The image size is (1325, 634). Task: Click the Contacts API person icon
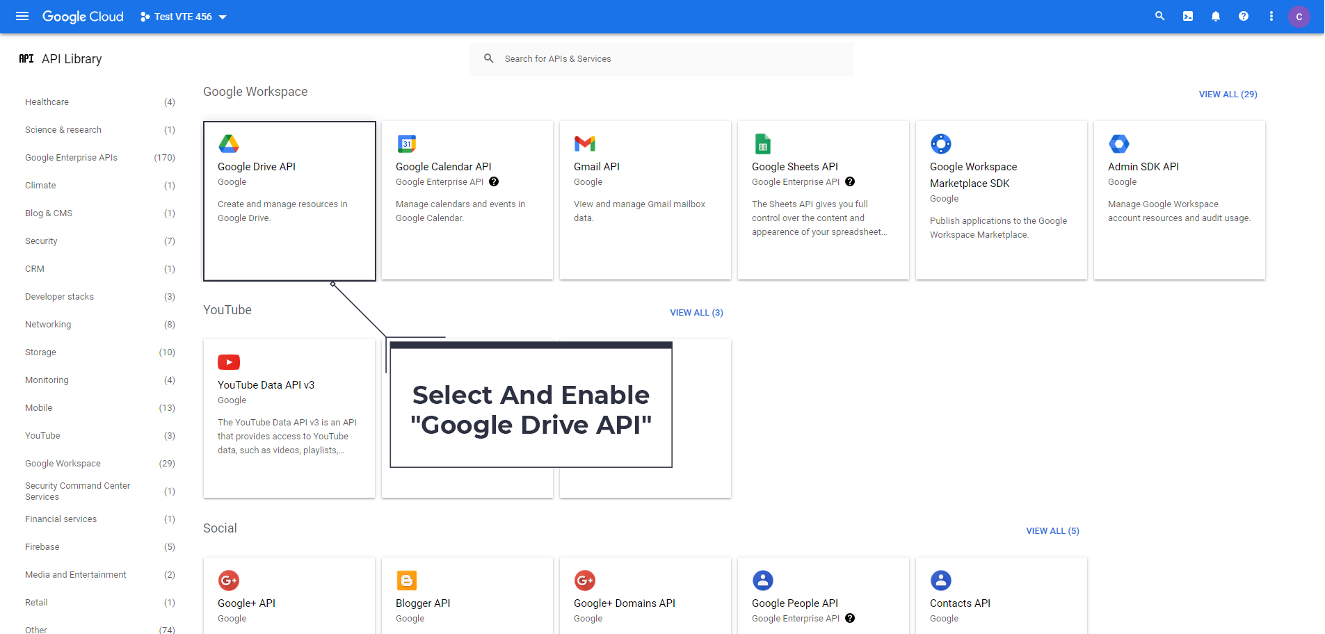pyautogui.click(x=941, y=580)
